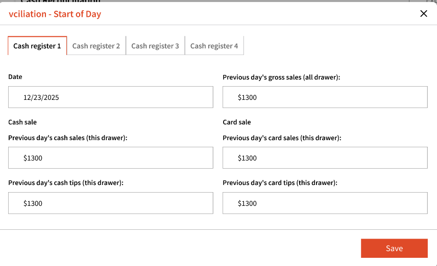Click the card tips (this drawer) label text
Image resolution: width=437 pixels, height=266 pixels.
tap(280, 183)
